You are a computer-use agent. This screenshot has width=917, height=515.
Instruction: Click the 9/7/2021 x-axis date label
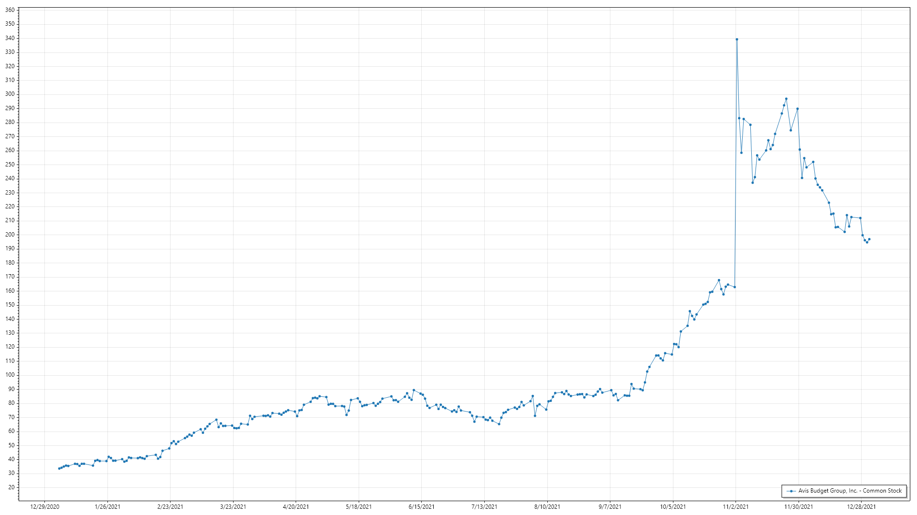[x=610, y=506]
